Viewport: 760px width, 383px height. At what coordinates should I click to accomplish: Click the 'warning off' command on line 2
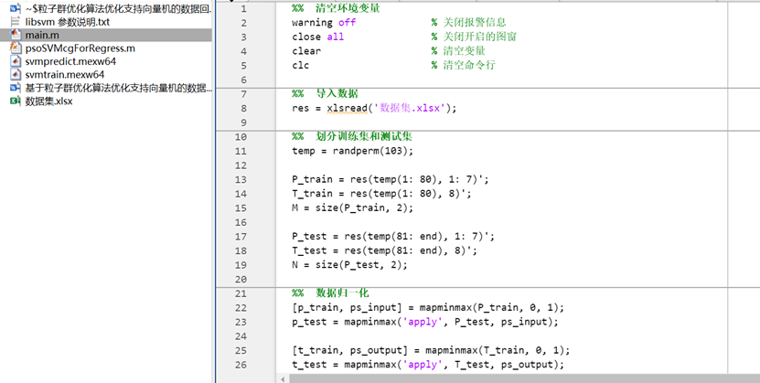(x=324, y=22)
